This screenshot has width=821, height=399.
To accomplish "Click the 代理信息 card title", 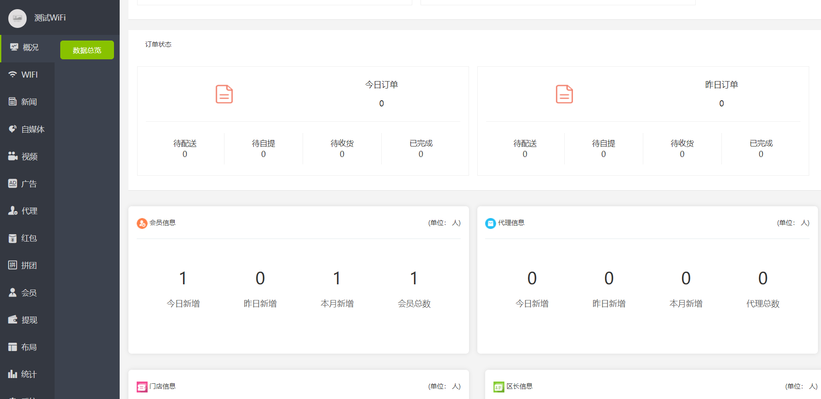I will tap(511, 223).
